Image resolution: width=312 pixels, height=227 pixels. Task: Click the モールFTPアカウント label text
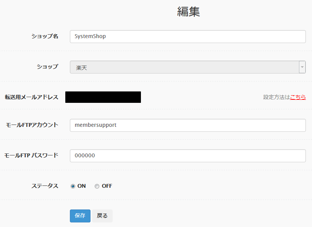pos(32,125)
